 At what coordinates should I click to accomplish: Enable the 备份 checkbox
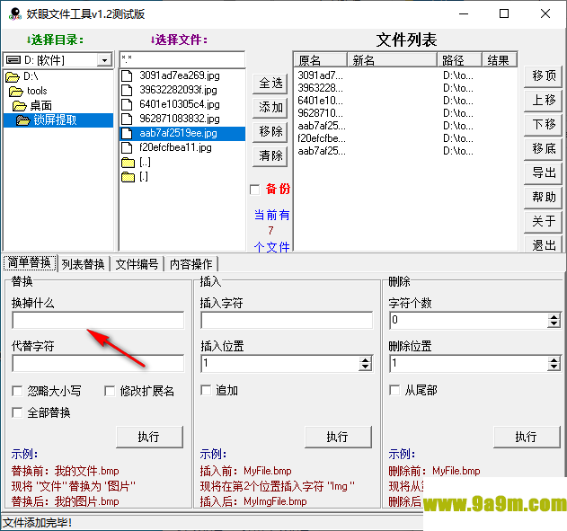[255, 190]
